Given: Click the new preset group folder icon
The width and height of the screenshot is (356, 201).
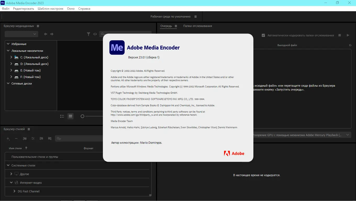Looking at the screenshot, I should click(x=25, y=138).
